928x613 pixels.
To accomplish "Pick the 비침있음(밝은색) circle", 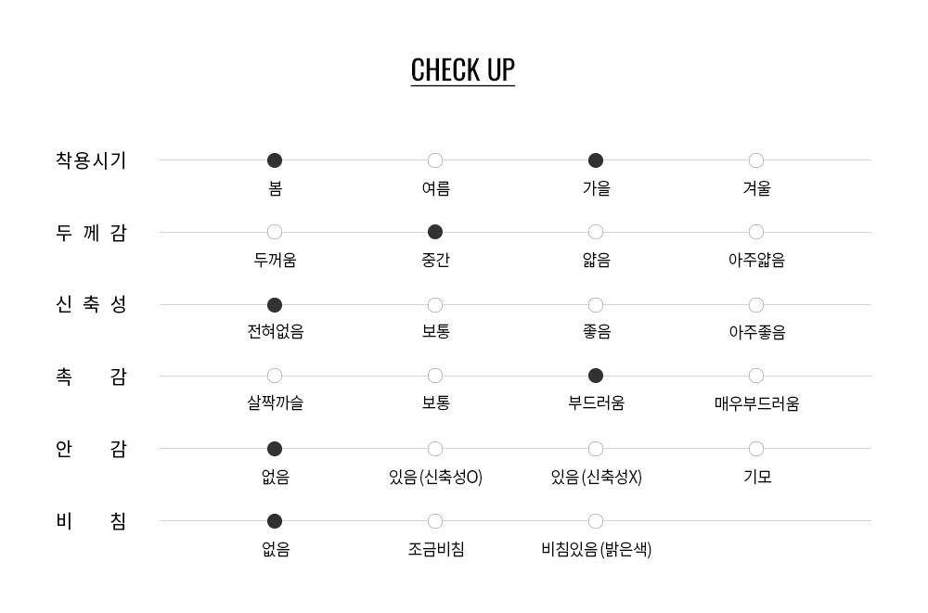I will coord(596,521).
